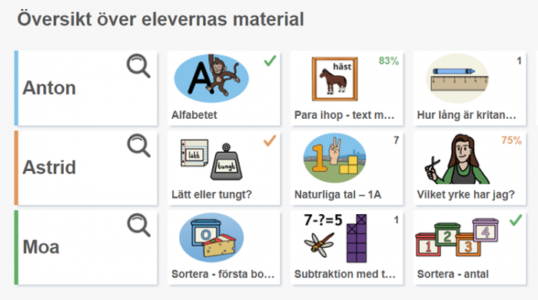Open Anton's student card
The height and width of the screenshot is (300, 538).
[x=86, y=88]
